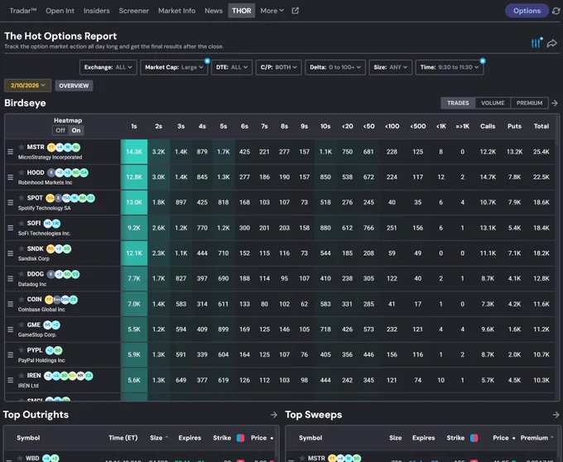This screenshot has width=563, height=462.
Task: Open the row menu icon for MSTR
Action: coord(11,152)
